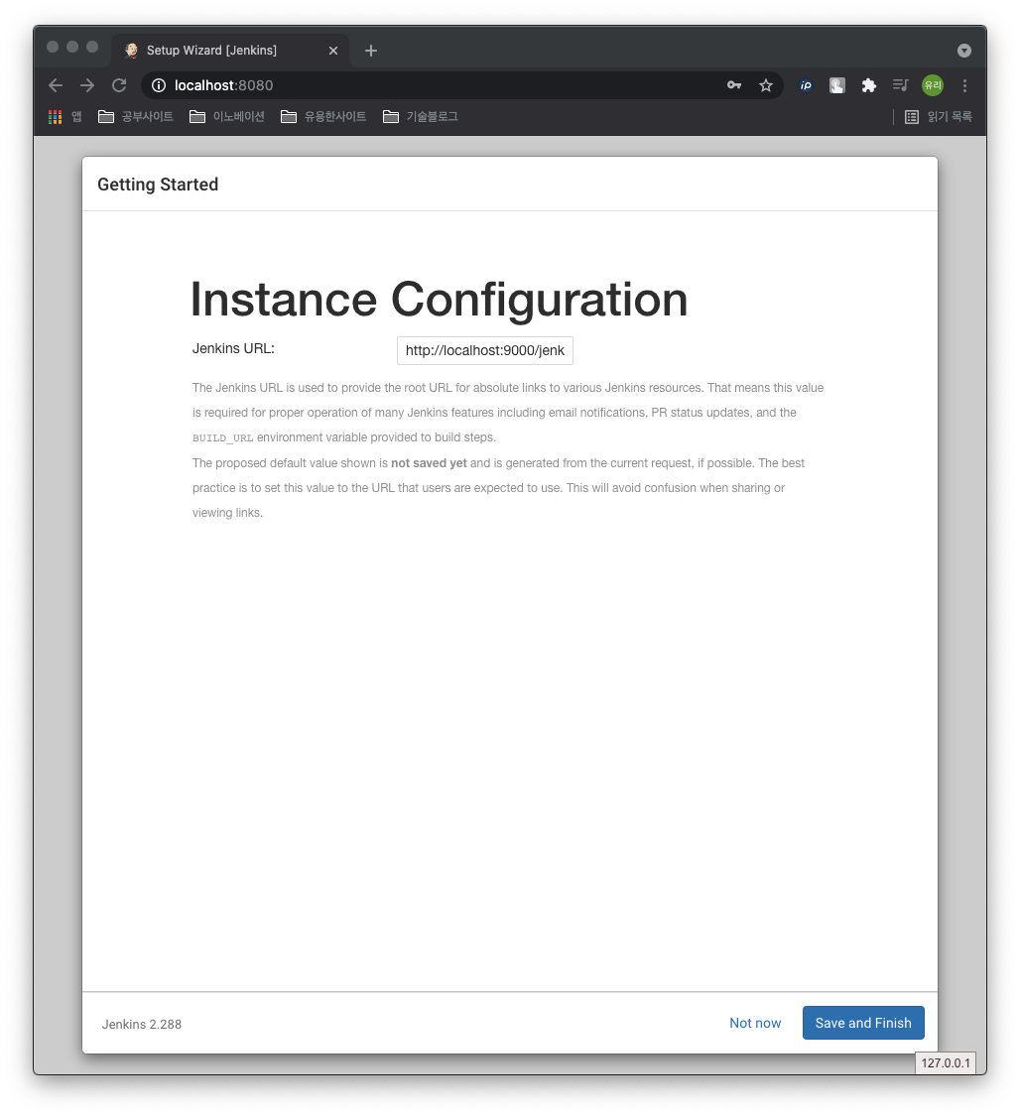Image resolution: width=1020 pixels, height=1116 pixels.
Task: Click the bold 'not saved yet' text
Action: (430, 463)
